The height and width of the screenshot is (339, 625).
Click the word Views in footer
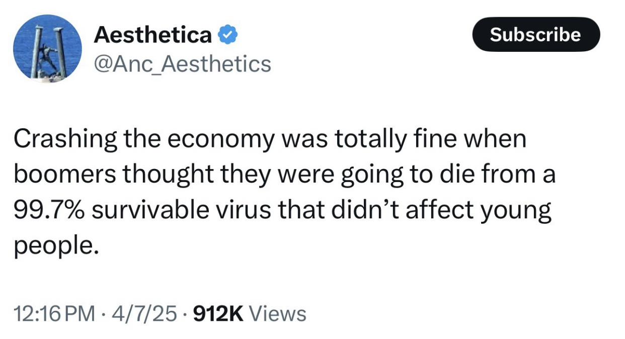278,314
